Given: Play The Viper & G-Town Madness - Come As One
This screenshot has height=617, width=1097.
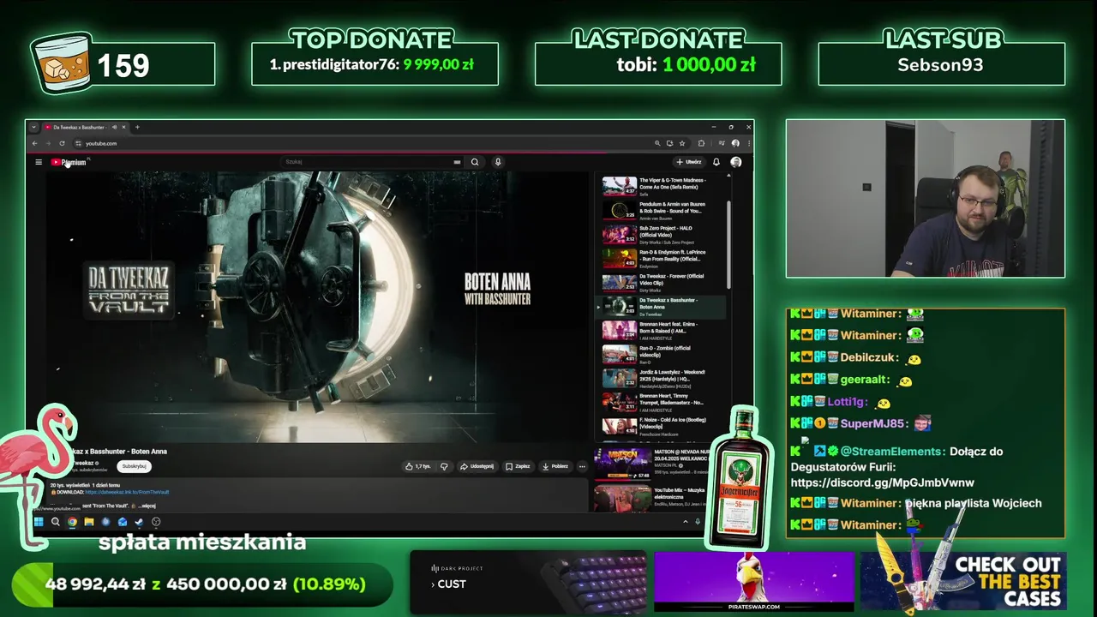Looking at the screenshot, I should tap(660, 186).
